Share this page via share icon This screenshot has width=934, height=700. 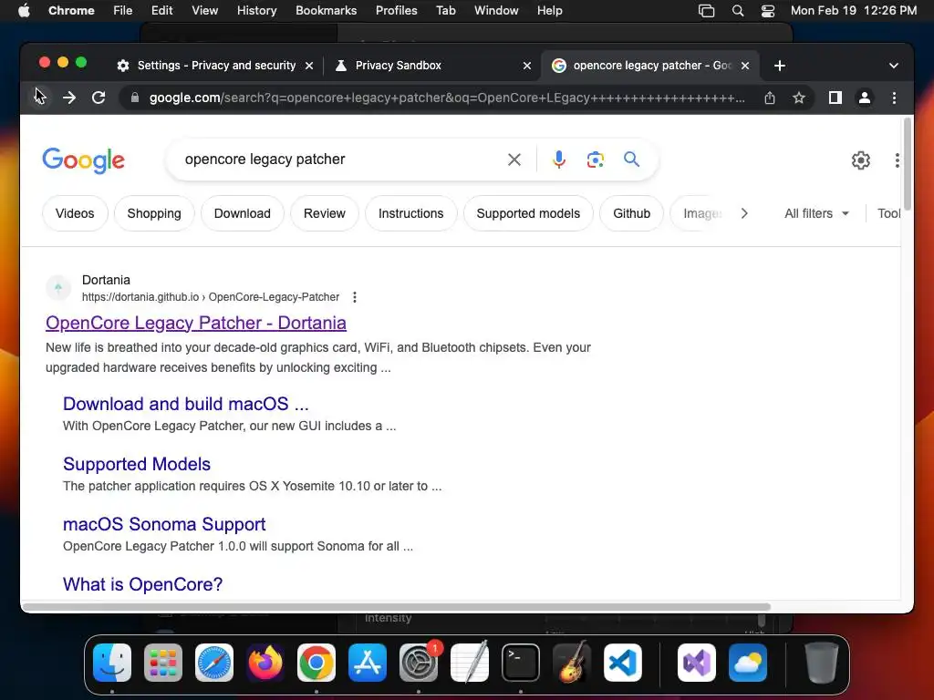point(770,98)
